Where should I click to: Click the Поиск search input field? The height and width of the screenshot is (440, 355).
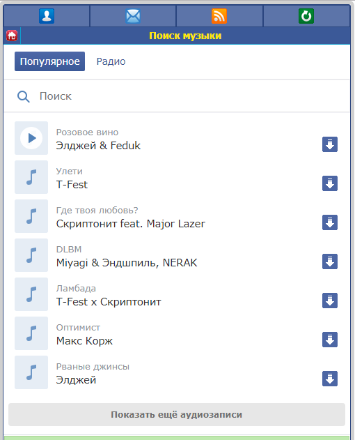(177, 96)
